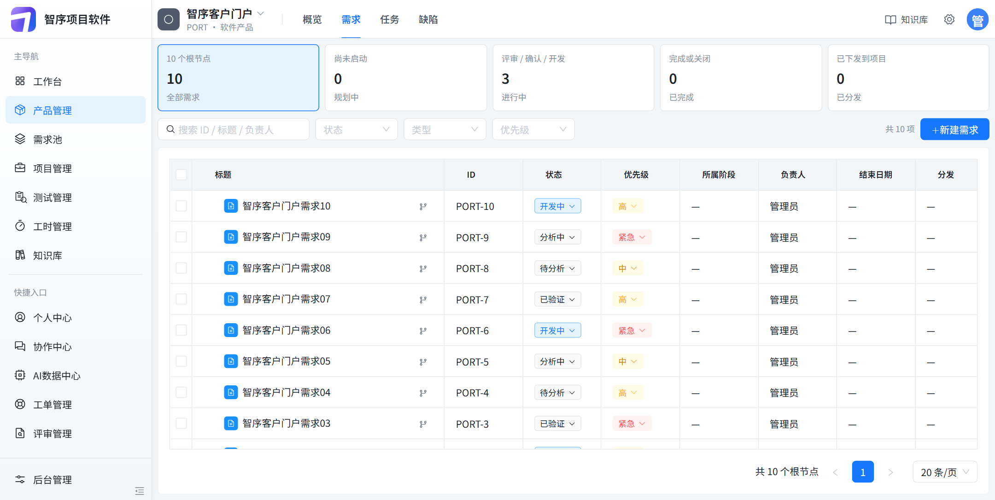Open the 优先级 filter dropdown
Screen dimensions: 995x500
[533, 129]
